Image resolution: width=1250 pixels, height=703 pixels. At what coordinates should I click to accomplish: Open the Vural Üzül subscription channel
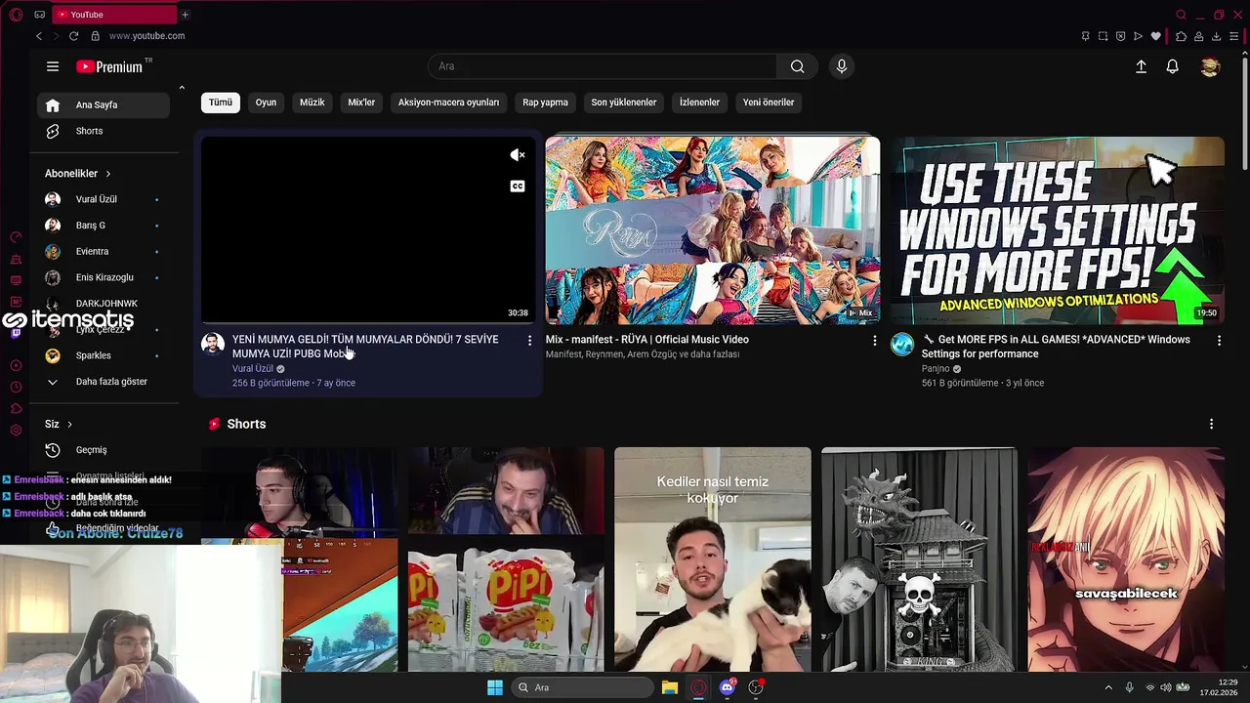(x=104, y=199)
